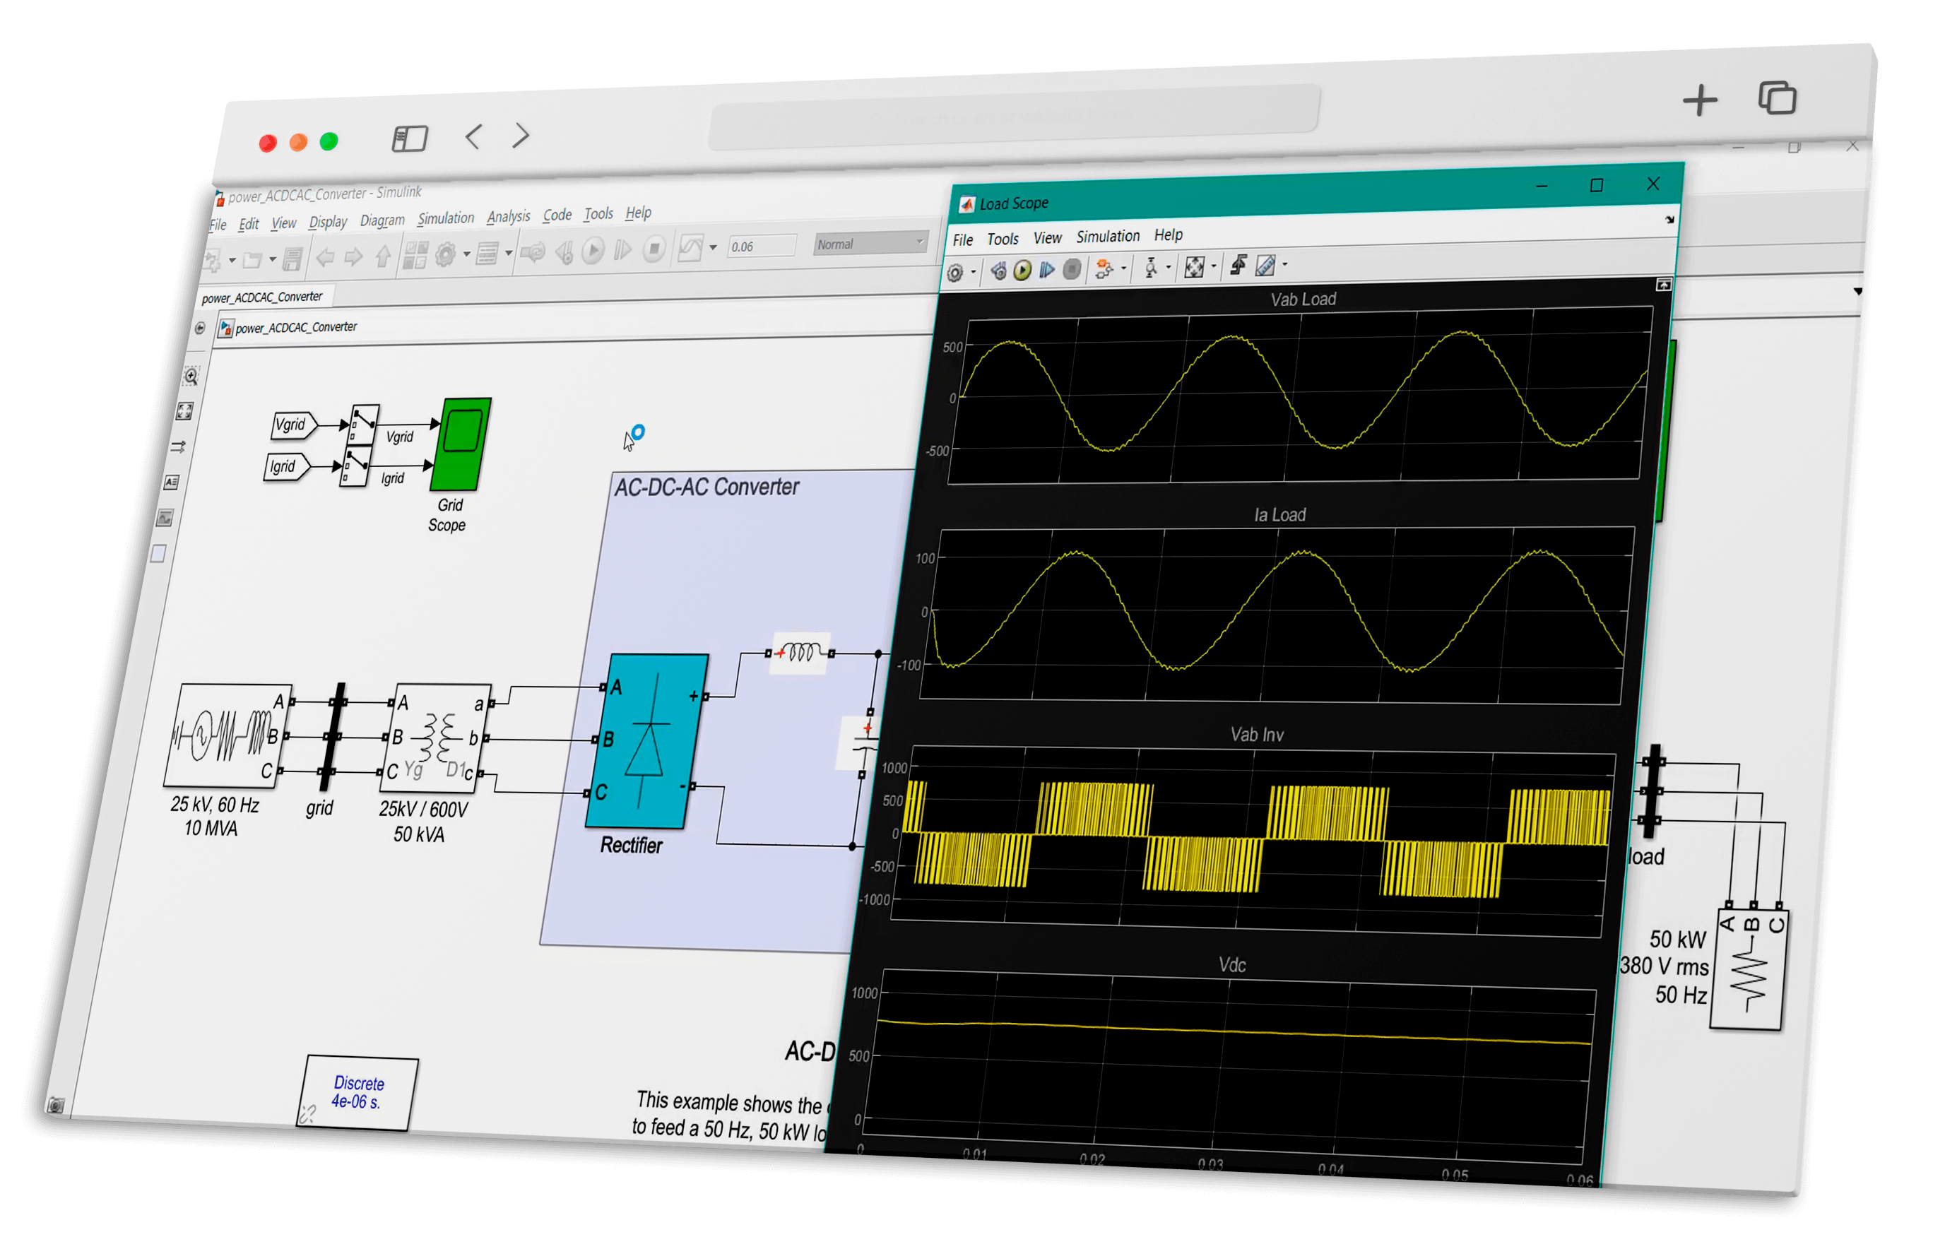Select the power_ACDCAC_Converter model tab
The width and height of the screenshot is (1957, 1249).
[x=261, y=297]
